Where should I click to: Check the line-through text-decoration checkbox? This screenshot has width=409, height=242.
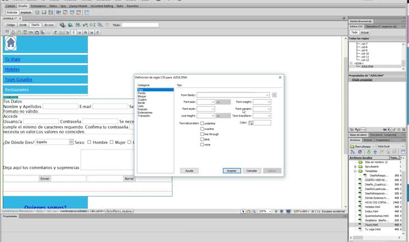click(x=202, y=134)
